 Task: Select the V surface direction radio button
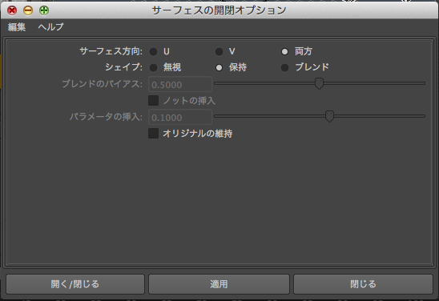pos(219,51)
